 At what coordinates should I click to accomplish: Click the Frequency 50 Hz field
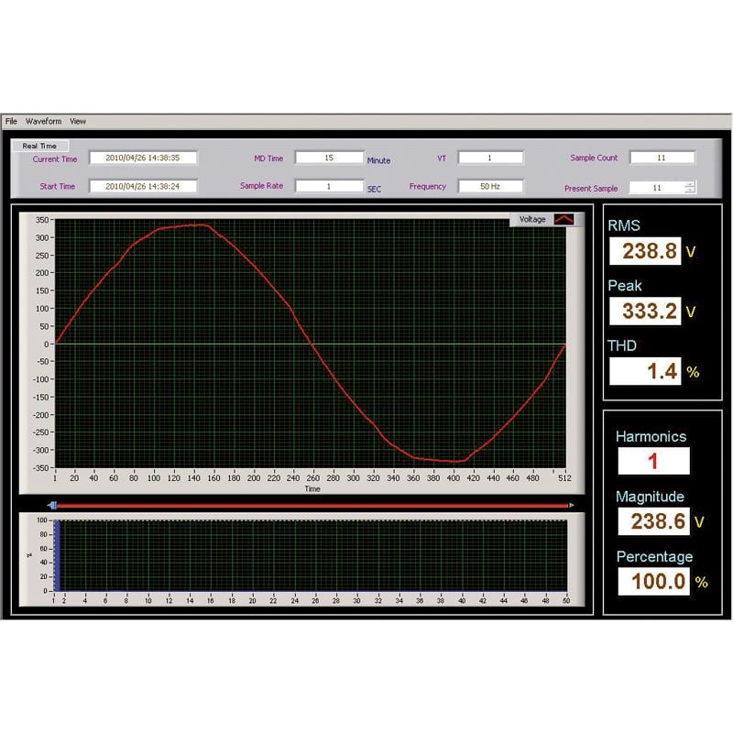click(x=490, y=186)
